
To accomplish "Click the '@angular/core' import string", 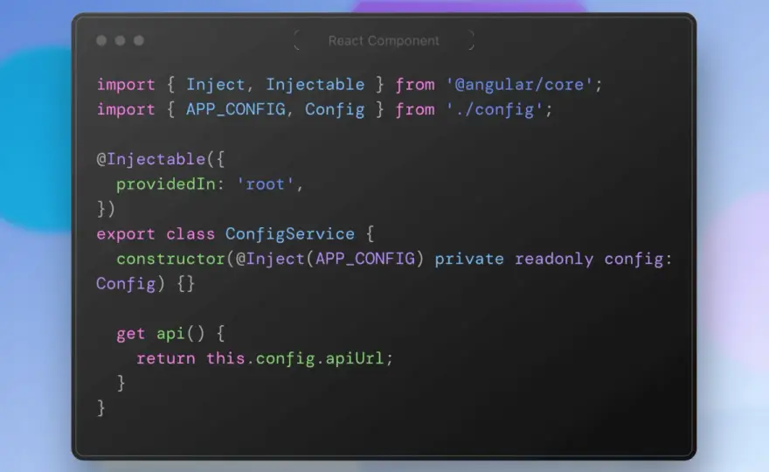I will pos(519,85).
